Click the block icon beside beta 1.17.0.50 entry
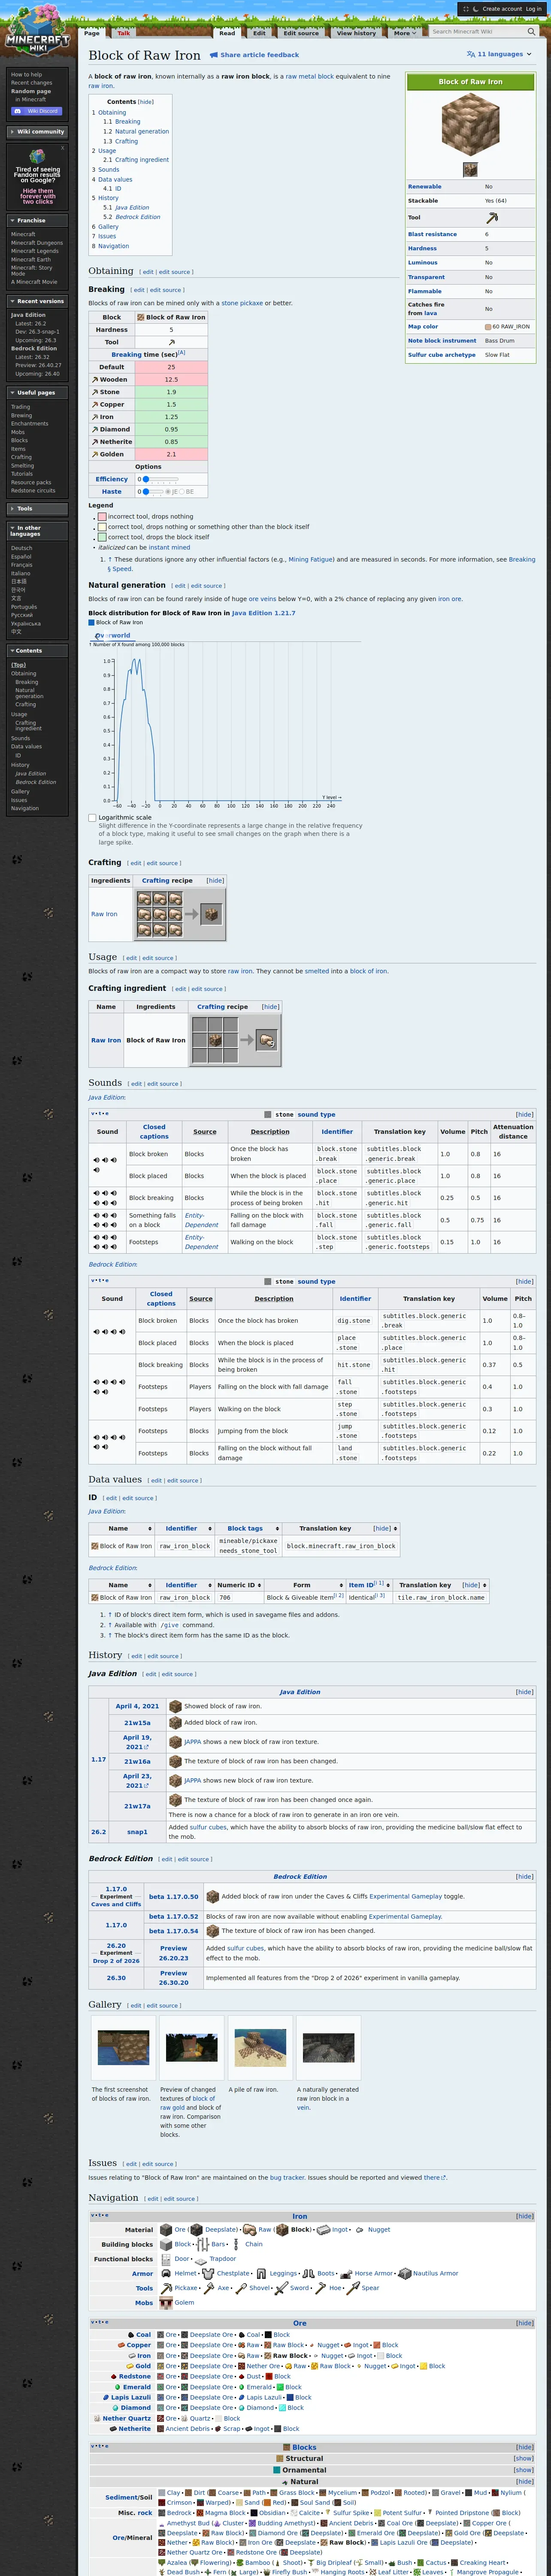 click(x=212, y=1896)
